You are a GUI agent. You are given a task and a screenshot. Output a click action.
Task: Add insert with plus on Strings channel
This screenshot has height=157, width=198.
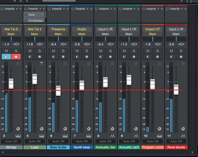20,9
